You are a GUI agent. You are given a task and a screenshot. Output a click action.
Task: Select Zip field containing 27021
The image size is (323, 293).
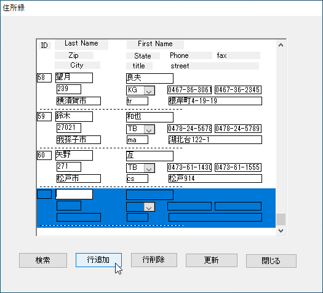point(69,128)
